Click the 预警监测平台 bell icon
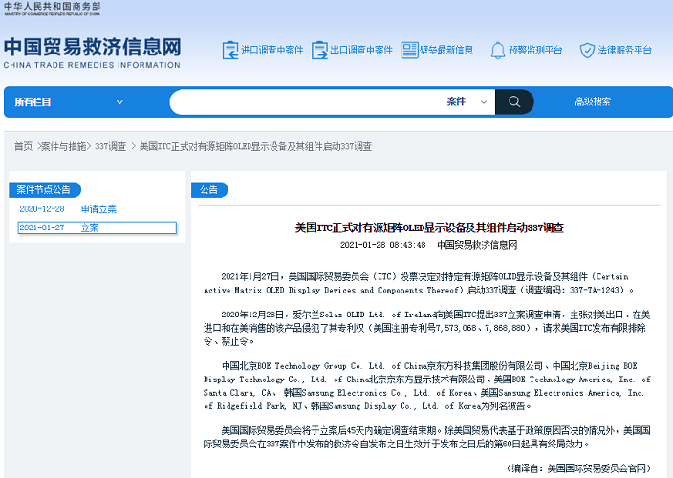Image resolution: width=673 pixels, height=478 pixels. tap(498, 51)
